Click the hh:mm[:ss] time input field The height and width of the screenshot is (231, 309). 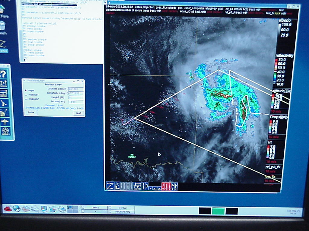pos(76,102)
